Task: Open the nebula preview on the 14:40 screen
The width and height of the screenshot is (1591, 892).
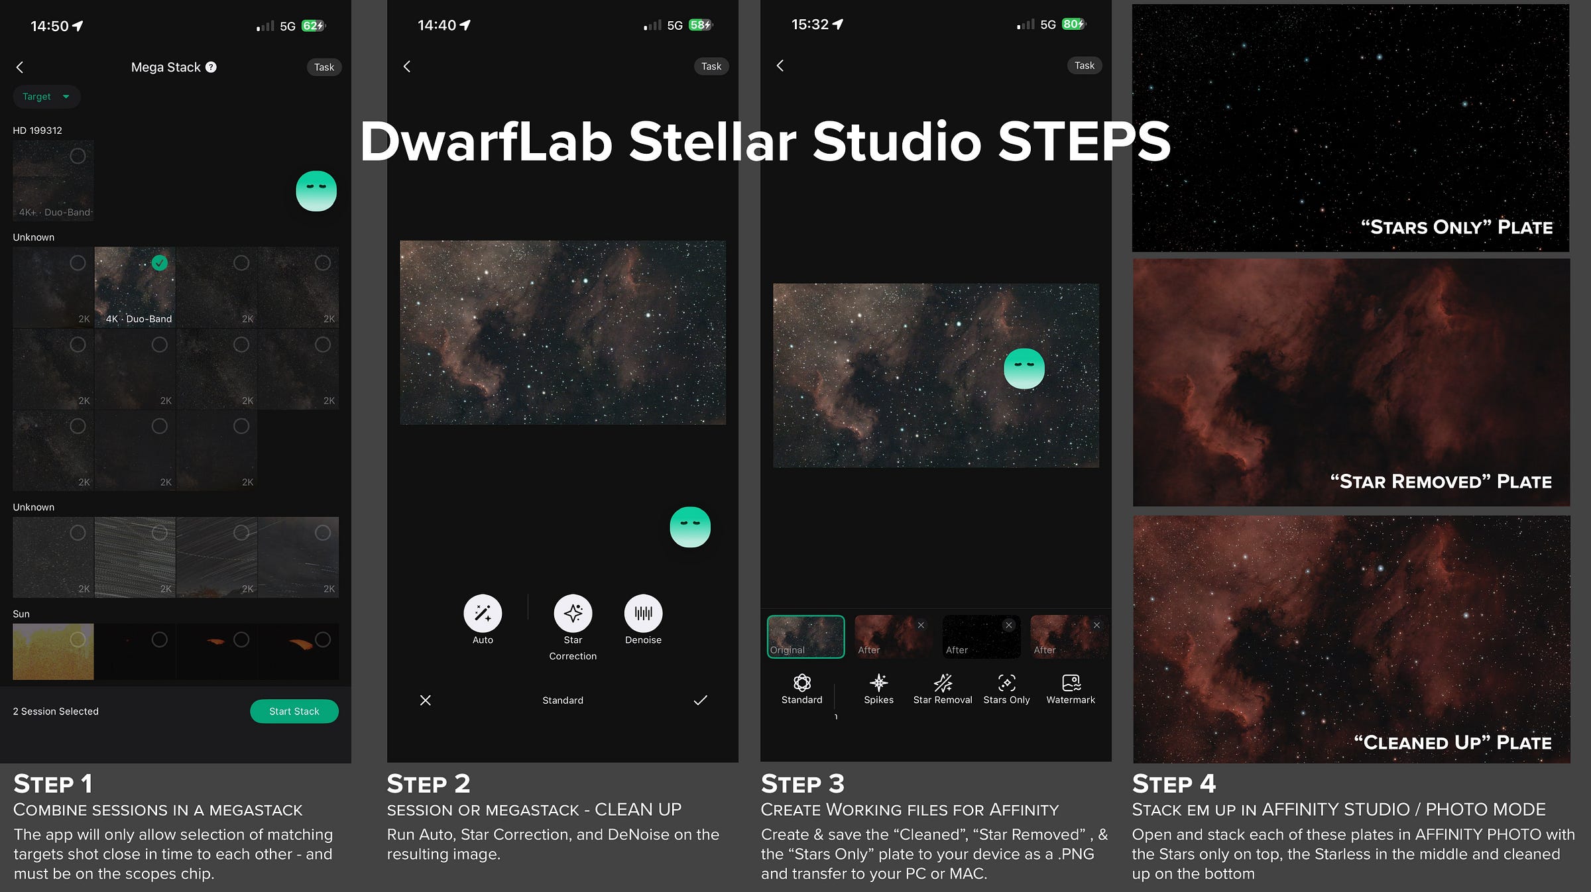Action: (563, 332)
